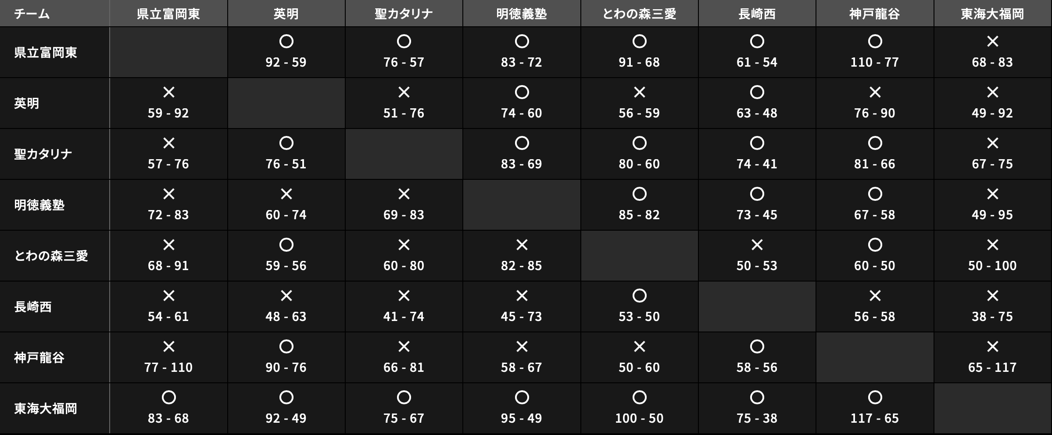The width and height of the screenshot is (1052, 435).
Task: Select the 聖カタリナ row label
Action: (x=43, y=154)
